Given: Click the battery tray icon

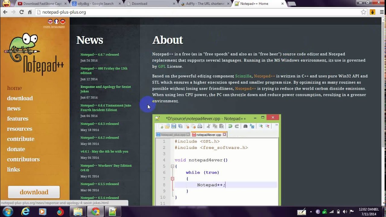Looking at the screenshot, I should [338, 212].
